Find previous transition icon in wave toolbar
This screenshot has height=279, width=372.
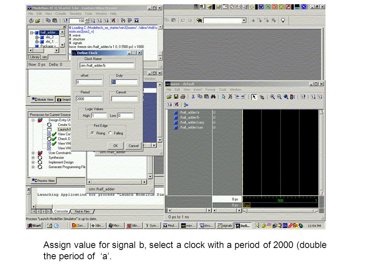coord(237,97)
